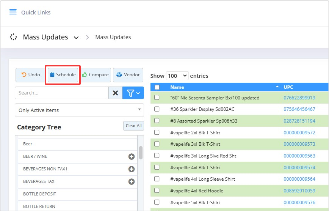Open UPC link 008592910059
The height and width of the screenshot is (211, 329).
tap(299, 191)
